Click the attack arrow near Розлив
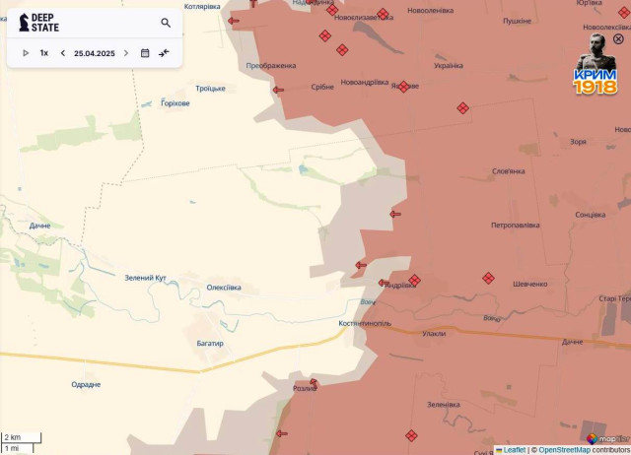Image resolution: width=631 pixels, height=455 pixels. pos(313,383)
